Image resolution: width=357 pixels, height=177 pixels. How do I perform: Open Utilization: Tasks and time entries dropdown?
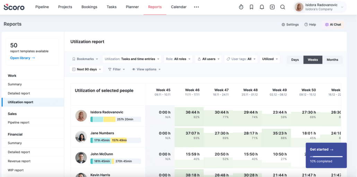point(132,59)
